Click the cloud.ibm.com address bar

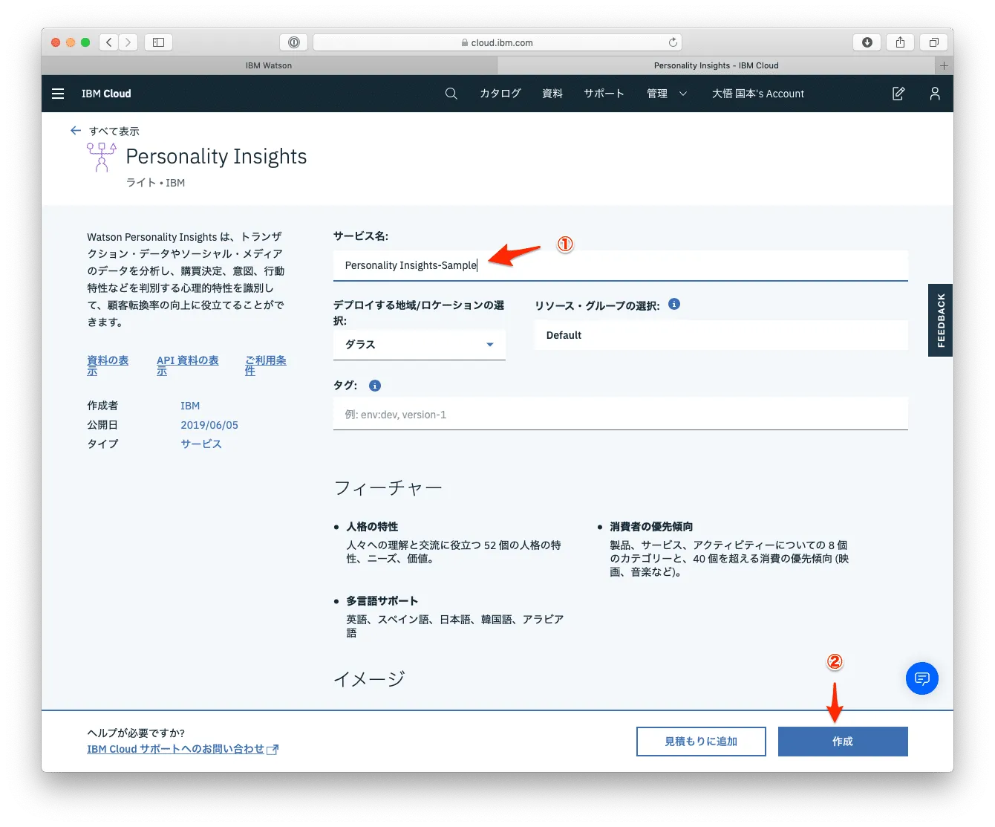[x=497, y=42]
